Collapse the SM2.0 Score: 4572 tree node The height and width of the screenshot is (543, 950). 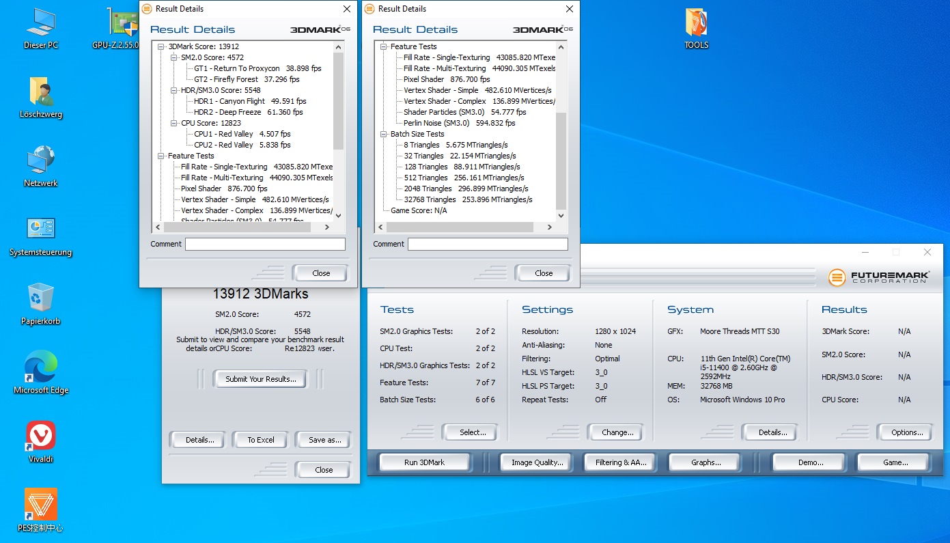pos(174,57)
